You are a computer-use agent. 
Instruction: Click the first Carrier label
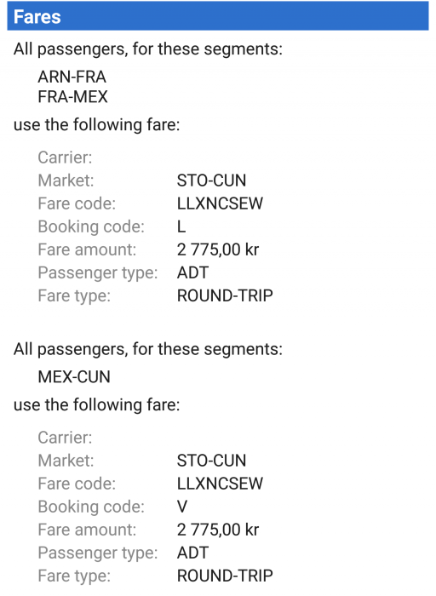point(65,158)
